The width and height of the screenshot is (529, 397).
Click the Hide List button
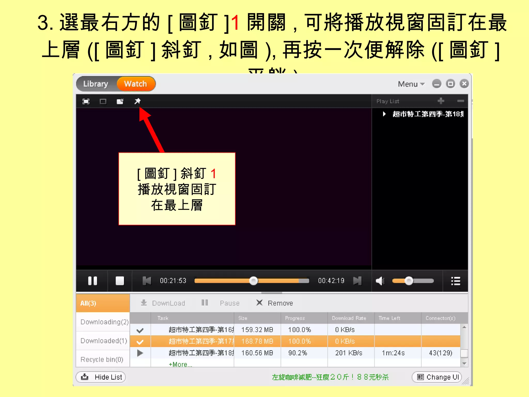click(x=101, y=377)
